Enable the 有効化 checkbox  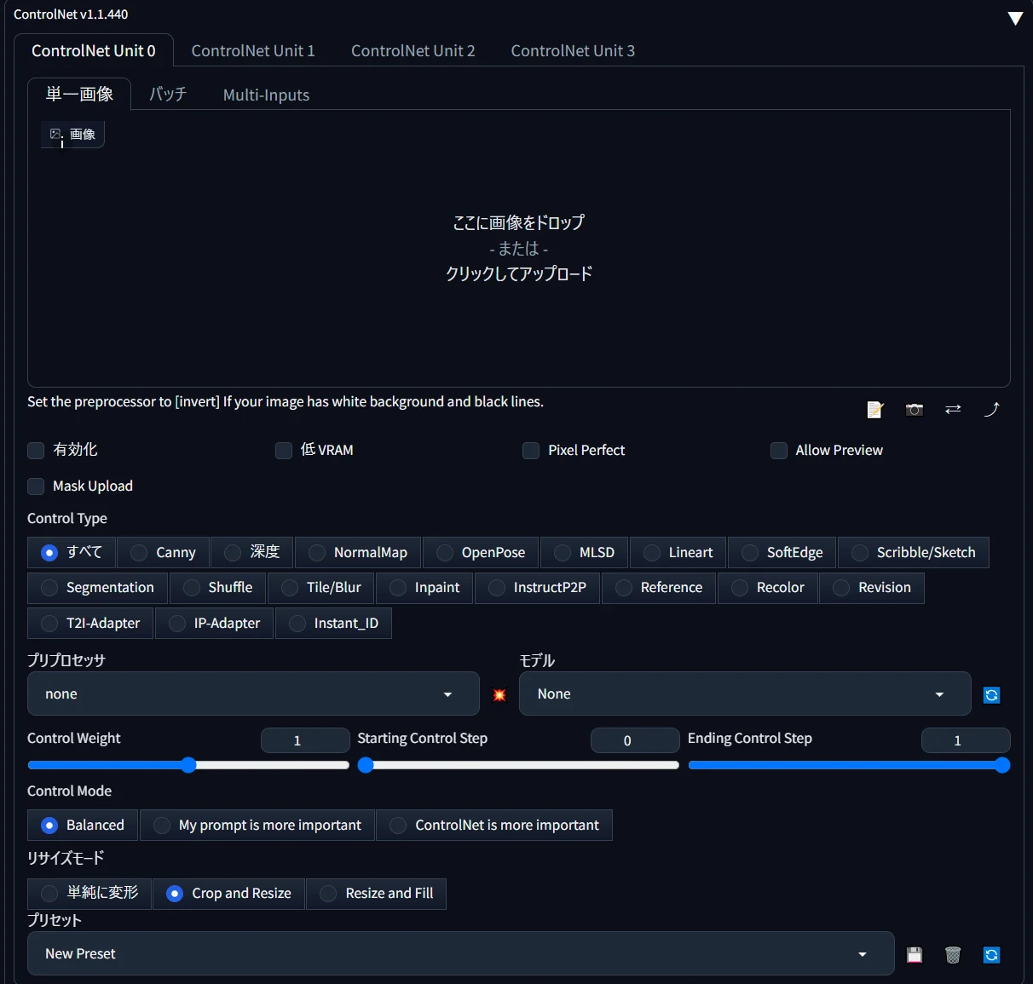pos(36,451)
